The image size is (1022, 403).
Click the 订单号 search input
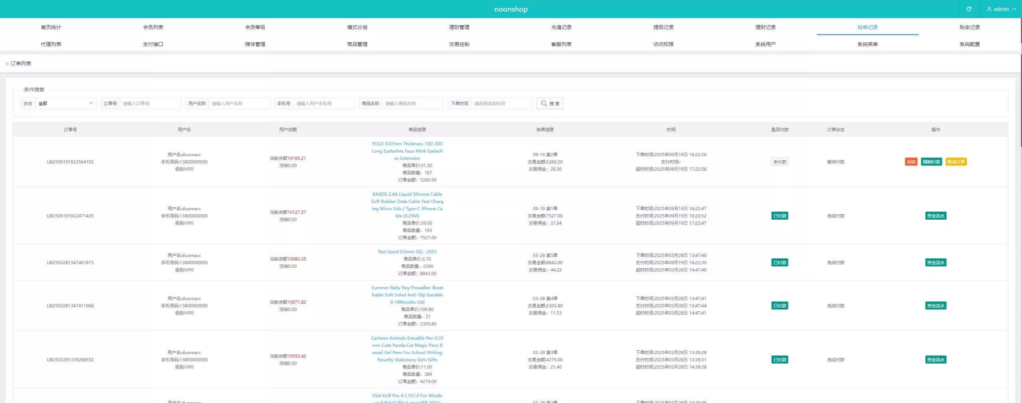point(151,103)
